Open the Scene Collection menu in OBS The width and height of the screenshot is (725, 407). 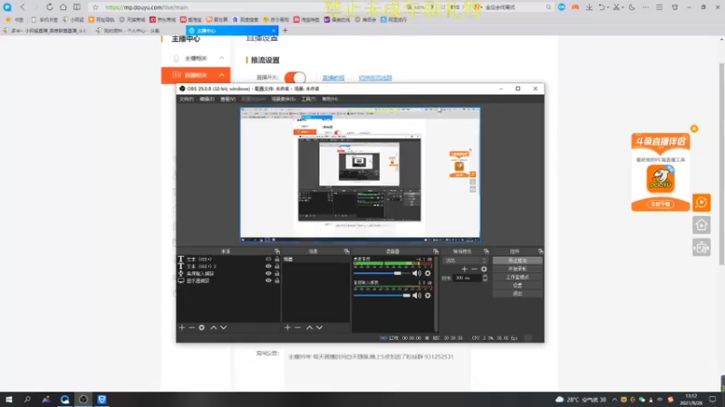tap(283, 99)
